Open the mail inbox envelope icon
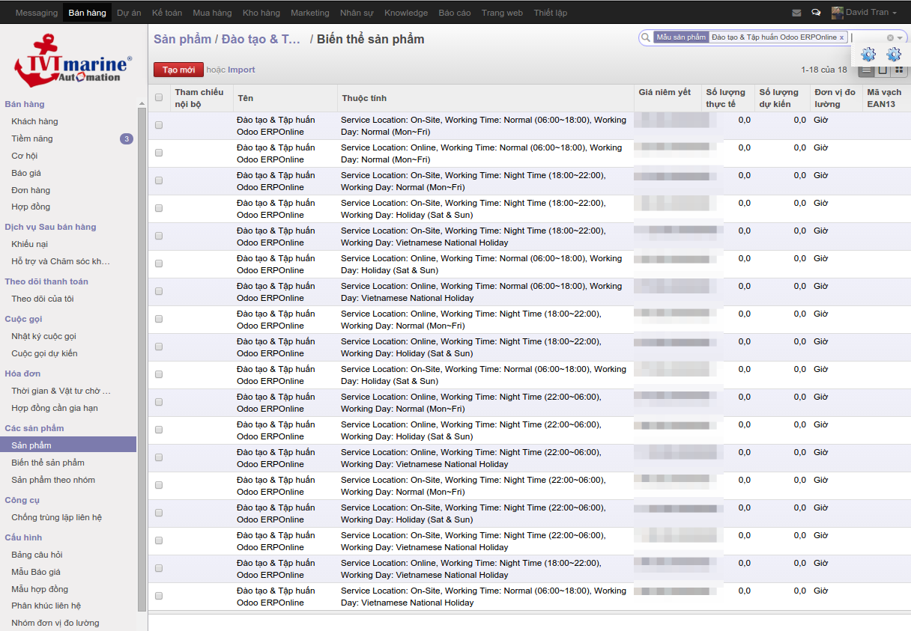The image size is (911, 631). [x=797, y=13]
